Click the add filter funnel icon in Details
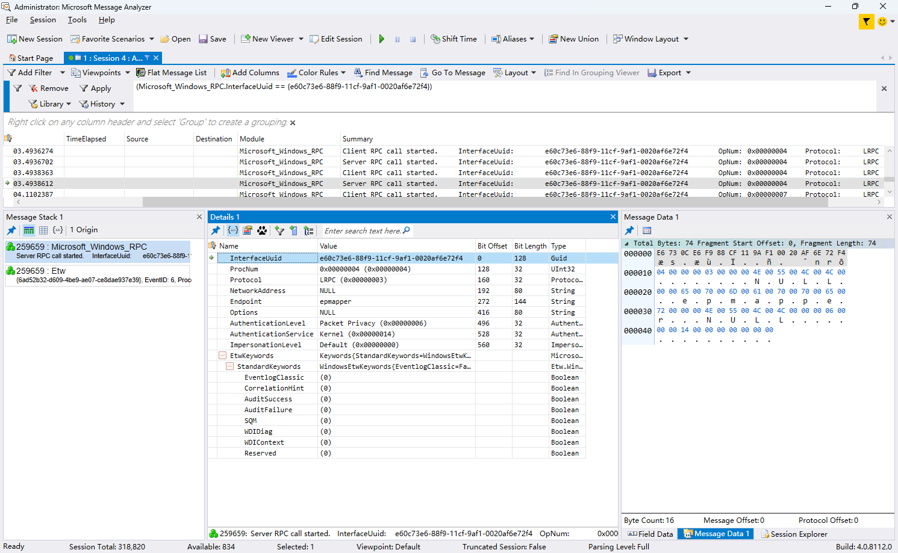This screenshot has width=898, height=553. click(x=279, y=230)
